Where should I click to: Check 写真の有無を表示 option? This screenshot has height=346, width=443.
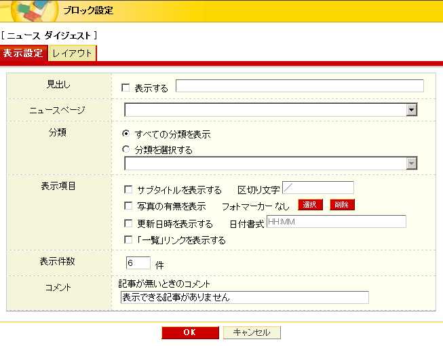click(128, 206)
